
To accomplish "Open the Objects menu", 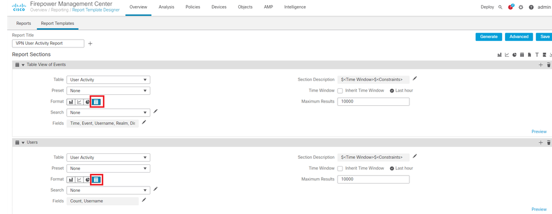I will [x=245, y=7].
